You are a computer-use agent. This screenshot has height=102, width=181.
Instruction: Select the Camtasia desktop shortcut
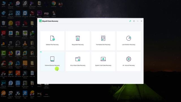[4, 54]
